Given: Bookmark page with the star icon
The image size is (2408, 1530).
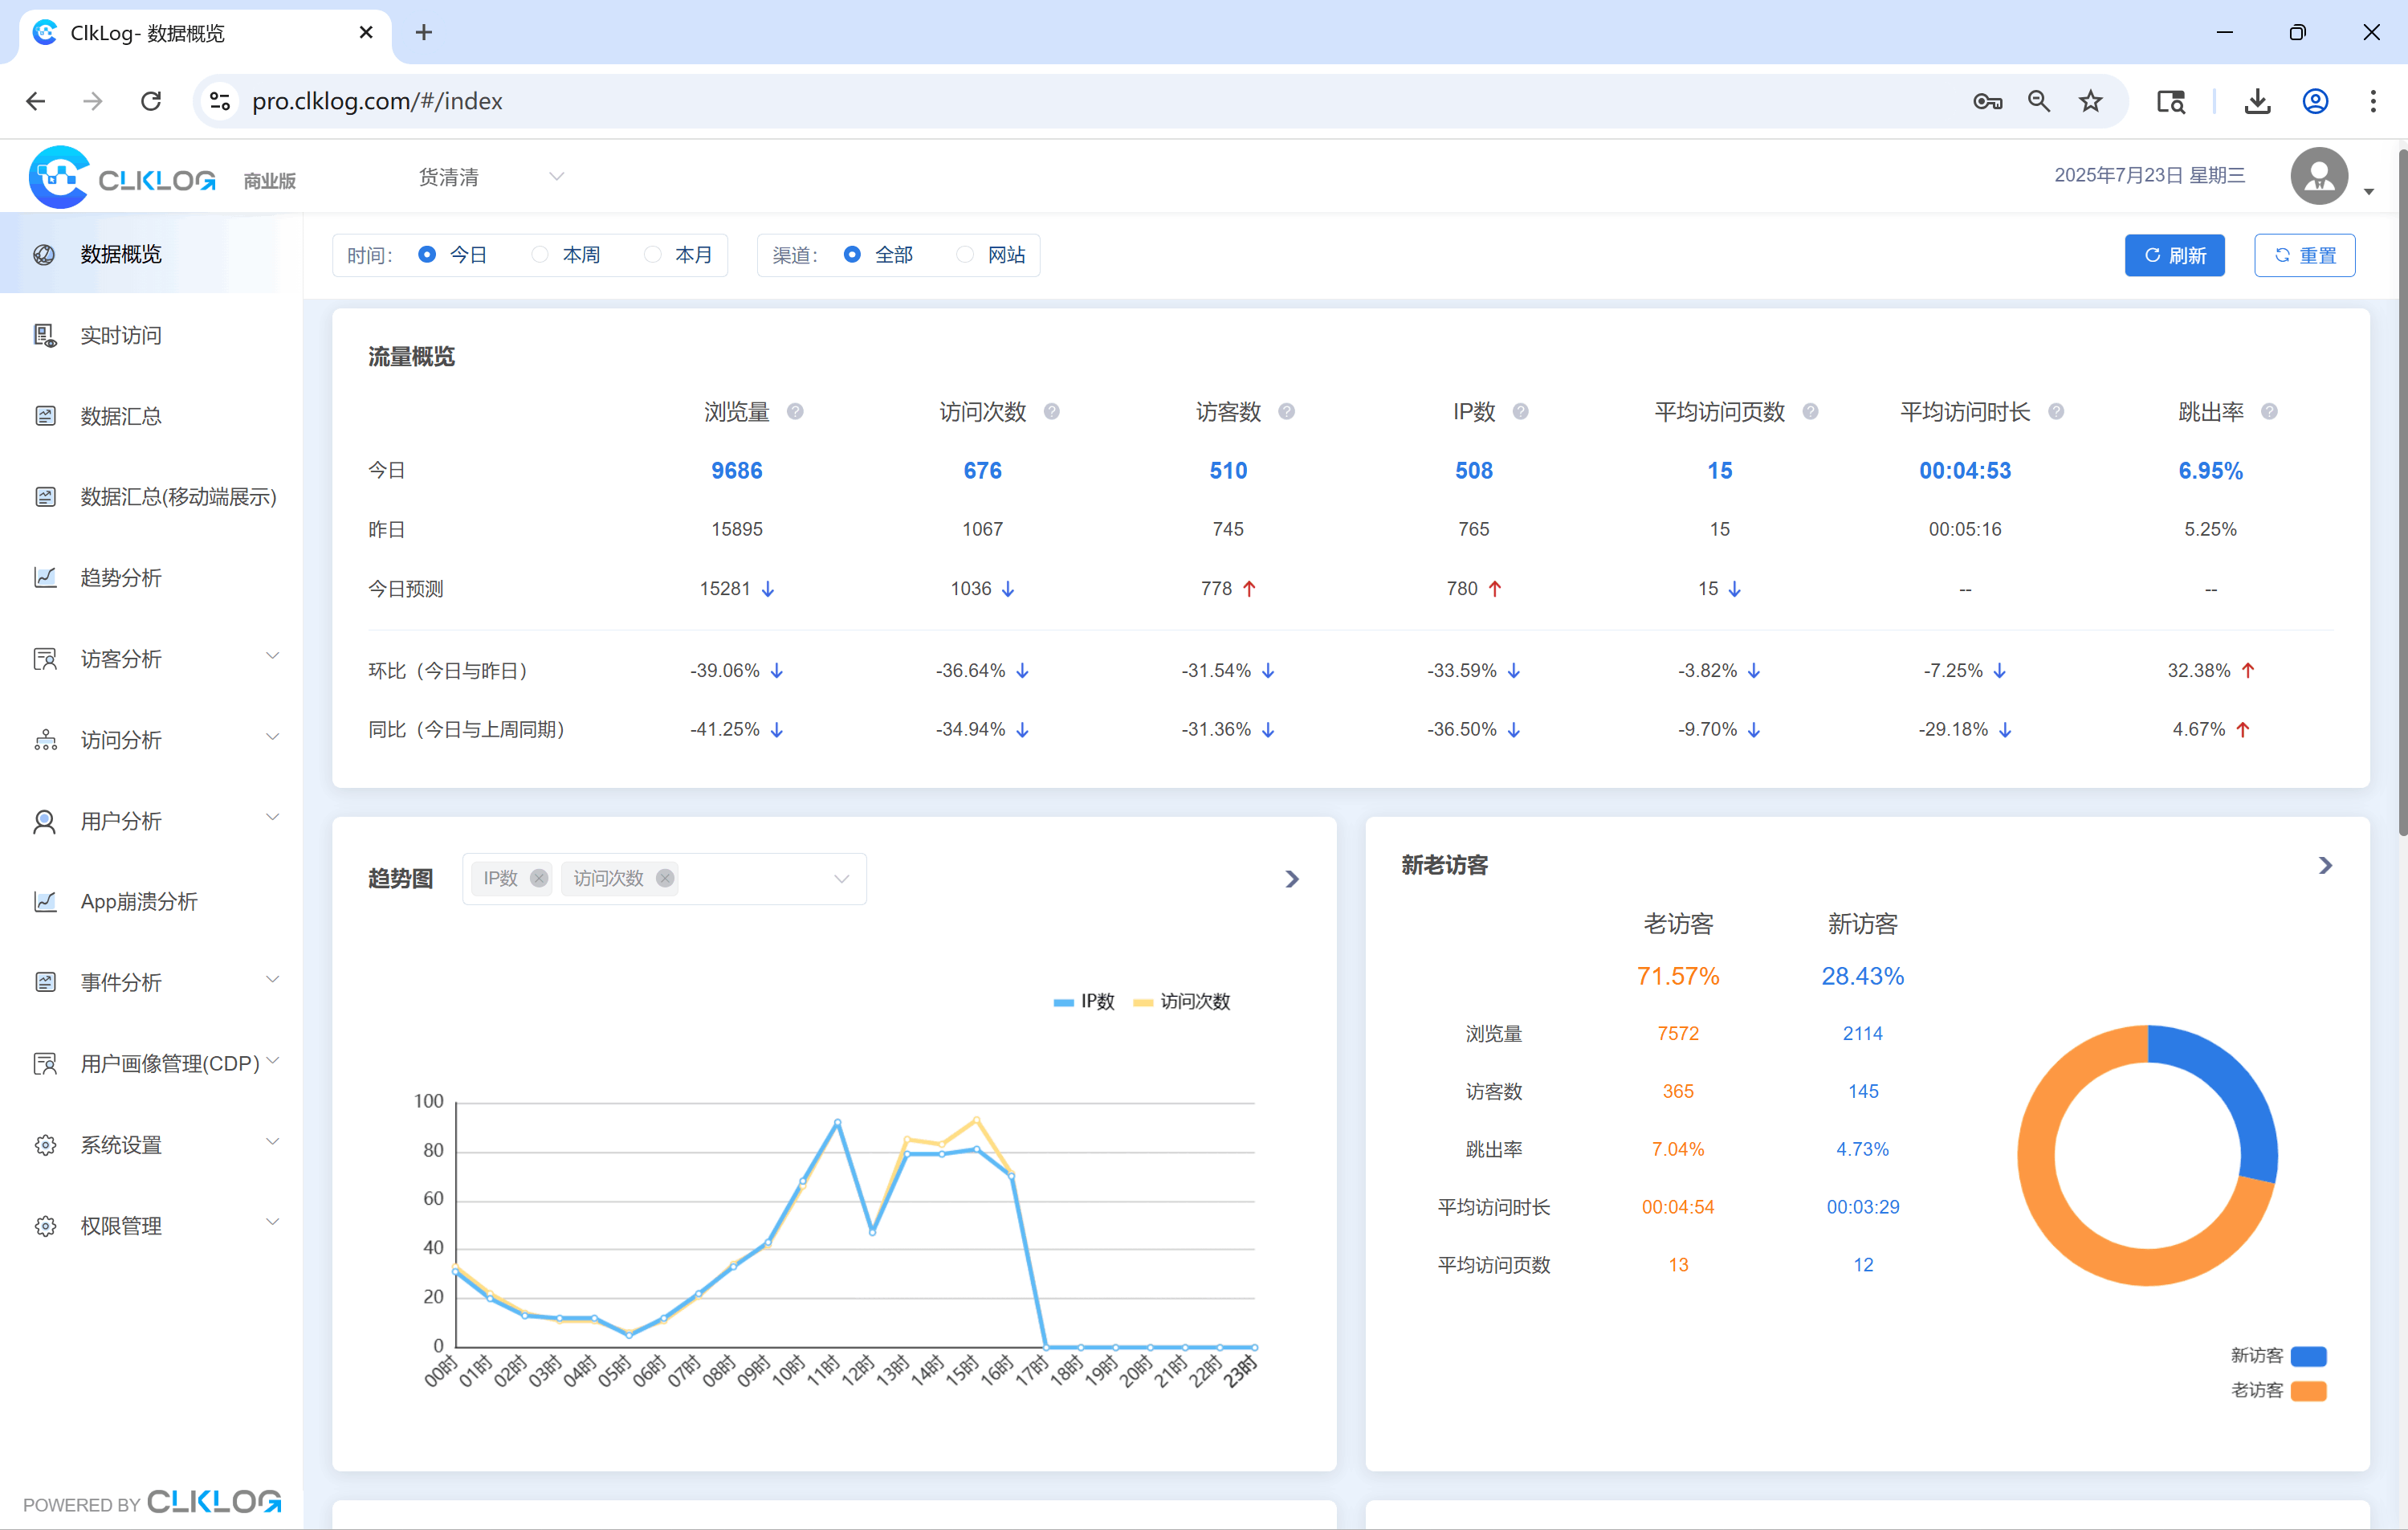Looking at the screenshot, I should [2090, 101].
